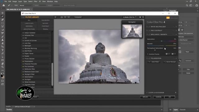This screenshot has height=112, width=199.
Task: Switch to single image view in Color Efex
Action: [x=62, y=17]
